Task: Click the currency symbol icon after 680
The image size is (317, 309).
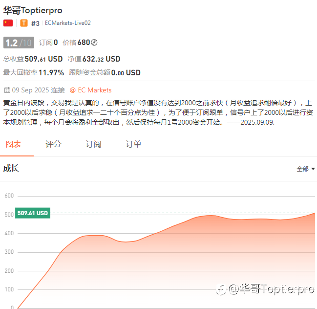Action: [94, 43]
